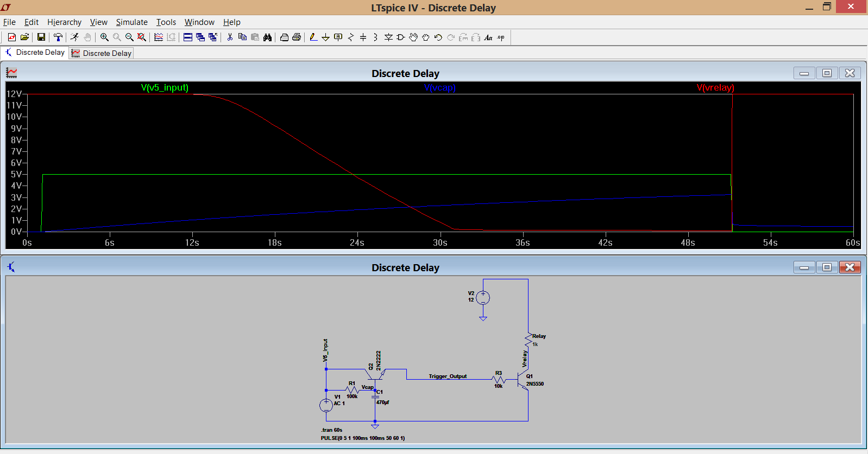The width and height of the screenshot is (868, 454).
Task: Open Print Setup icon
Action: click(284, 37)
